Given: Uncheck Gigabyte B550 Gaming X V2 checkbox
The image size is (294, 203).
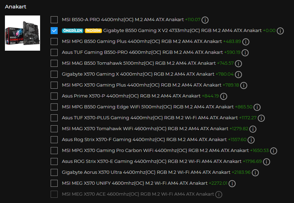Looking at the screenshot, I should [54, 31].
